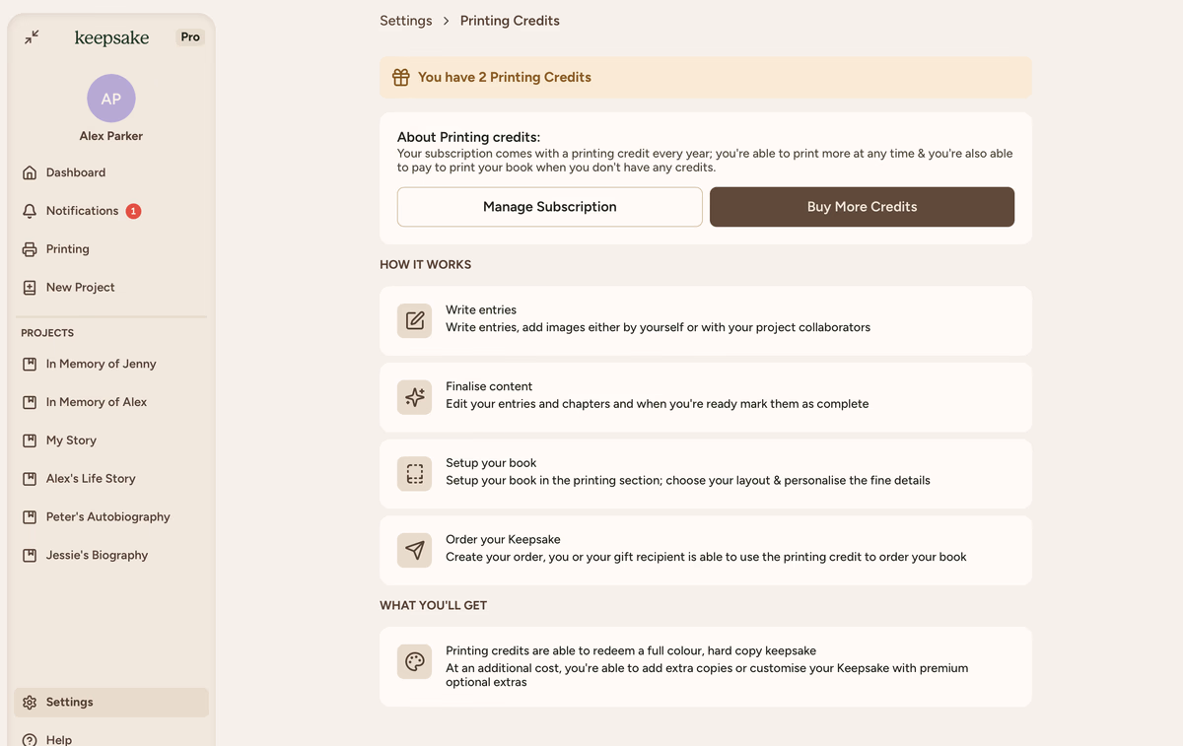The image size is (1183, 746).
Task: Click the Write entries pencil icon
Action: [415, 321]
